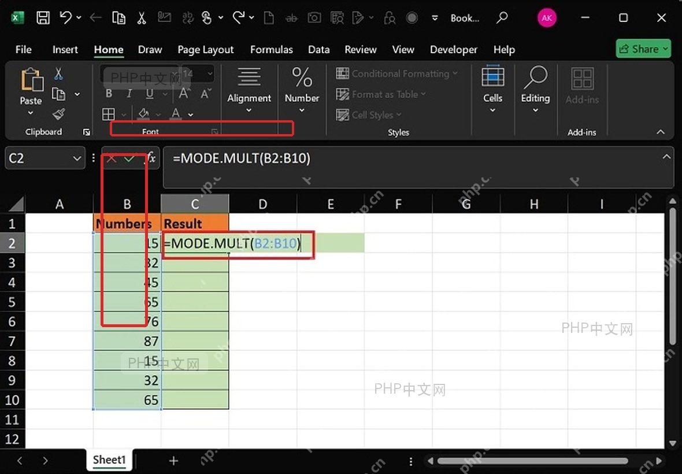This screenshot has height=474, width=682.
Task: Switch to the Developer tab
Action: tap(454, 50)
